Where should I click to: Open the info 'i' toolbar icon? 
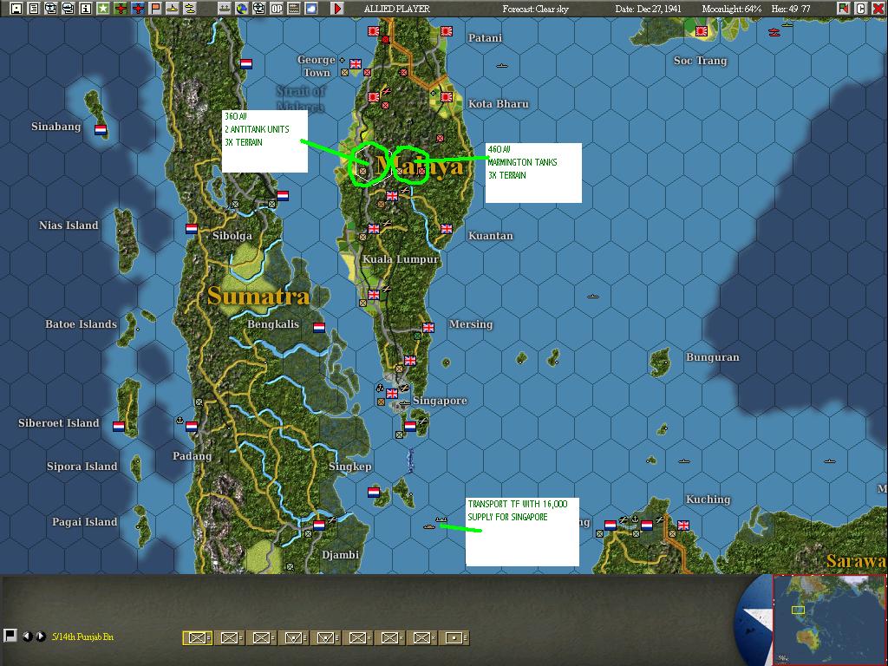[x=86, y=9]
